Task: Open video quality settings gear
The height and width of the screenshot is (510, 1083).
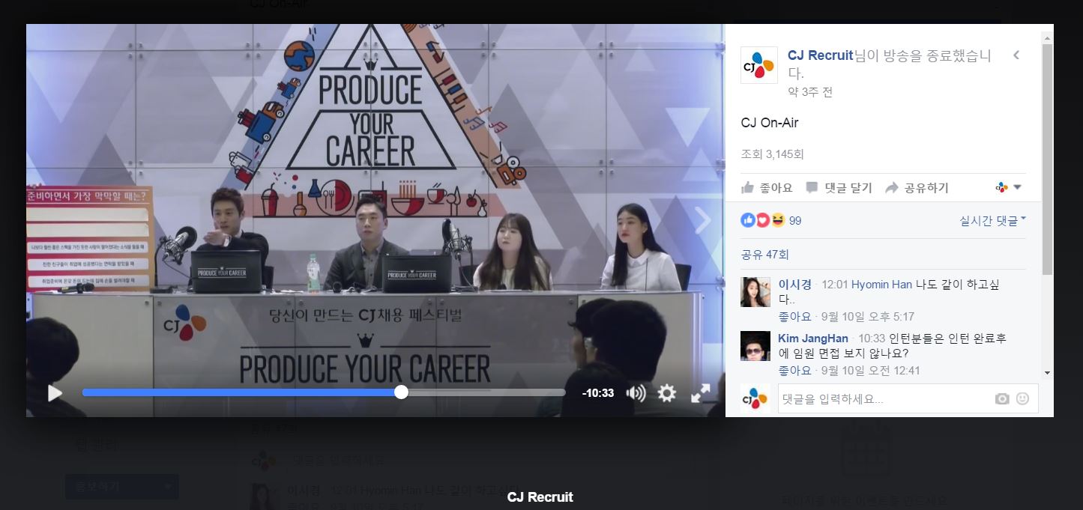Action: [667, 393]
